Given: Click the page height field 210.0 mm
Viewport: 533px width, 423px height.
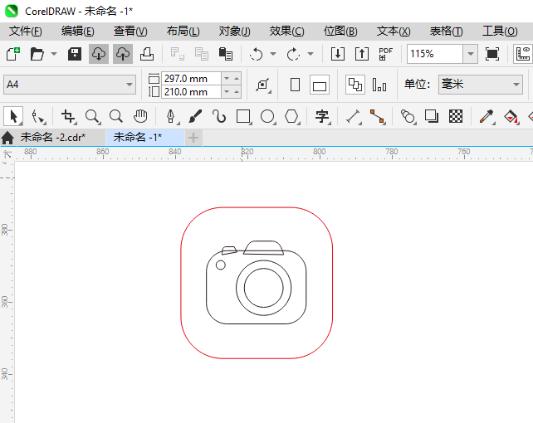Looking at the screenshot, I should (x=192, y=92).
